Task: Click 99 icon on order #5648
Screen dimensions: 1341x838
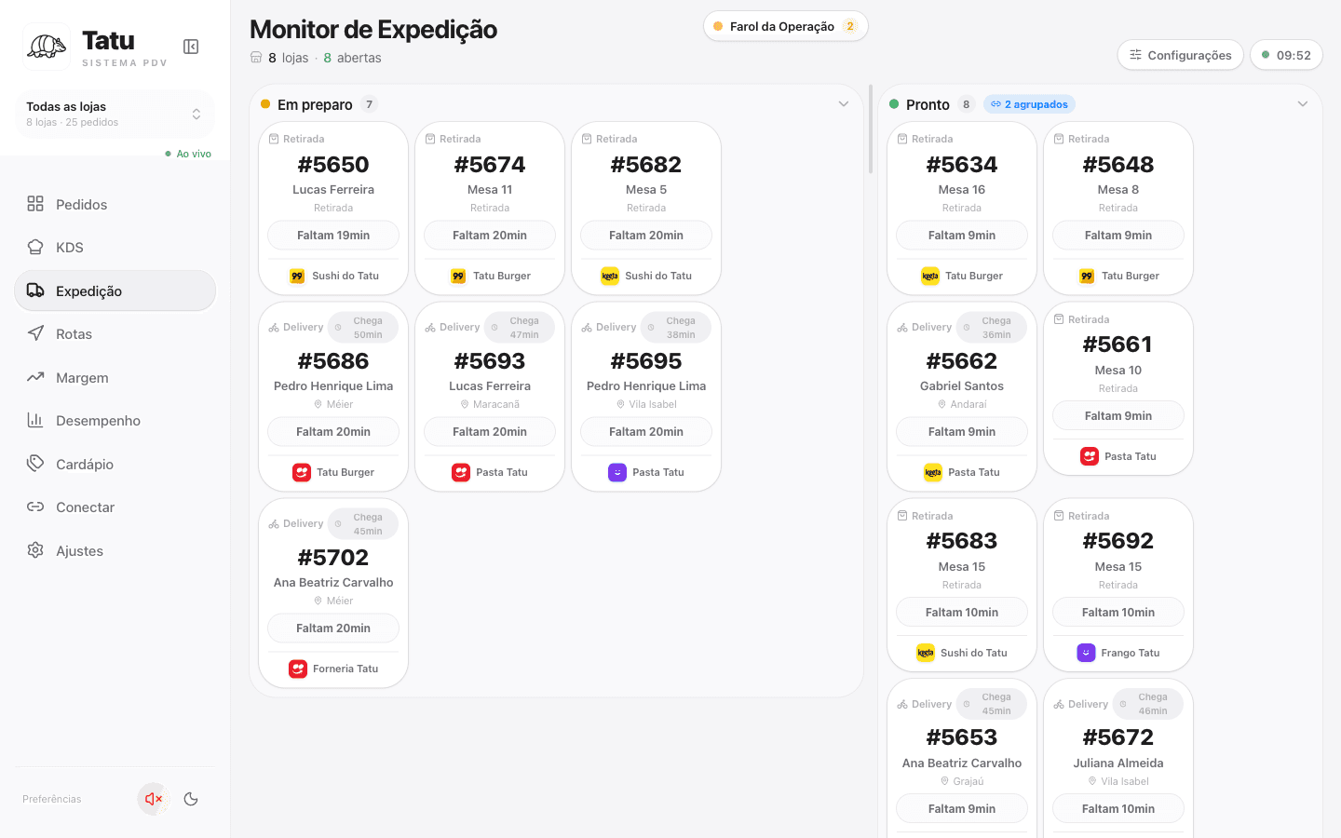Action: pyautogui.click(x=1087, y=276)
